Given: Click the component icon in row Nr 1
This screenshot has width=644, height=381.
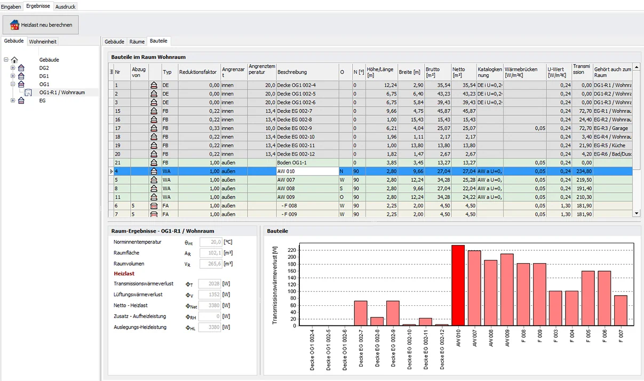Looking at the screenshot, I should 155,85.
